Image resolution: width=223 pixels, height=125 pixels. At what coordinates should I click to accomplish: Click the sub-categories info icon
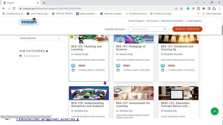pyautogui.click(x=47, y=51)
